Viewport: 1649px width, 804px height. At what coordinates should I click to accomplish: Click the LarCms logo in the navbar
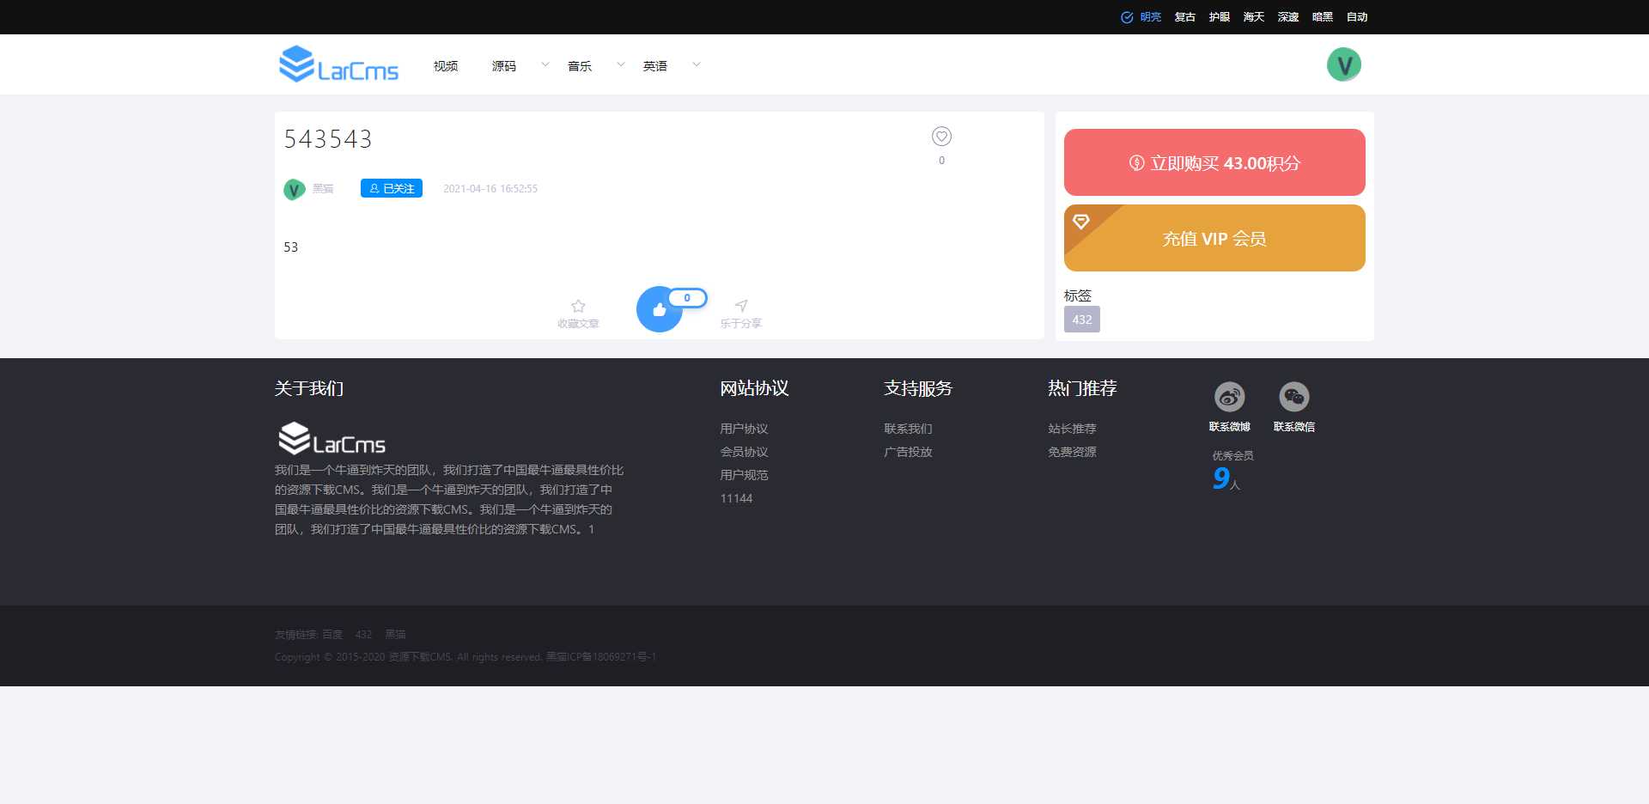tap(338, 64)
